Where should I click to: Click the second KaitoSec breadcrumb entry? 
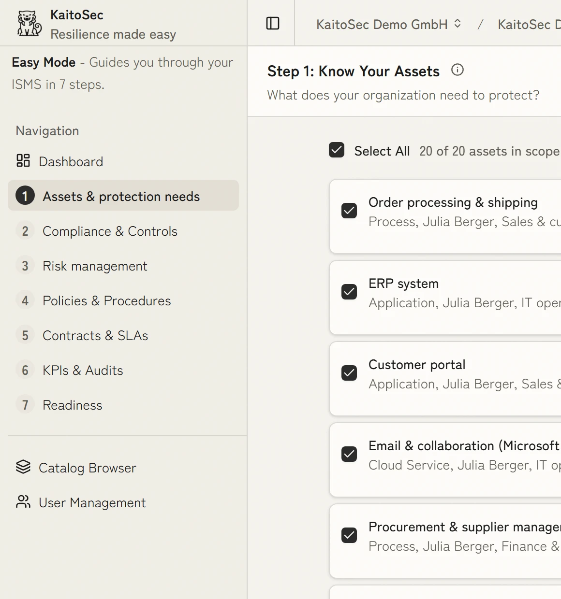point(529,24)
